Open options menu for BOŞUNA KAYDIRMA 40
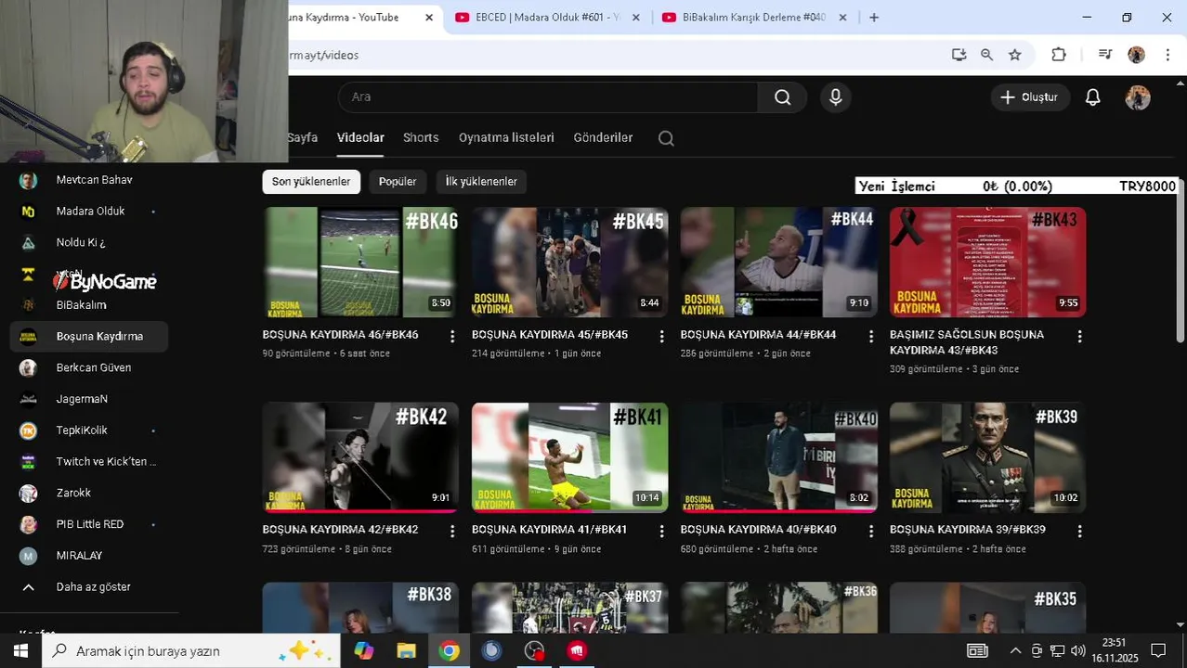The width and height of the screenshot is (1187, 668). click(x=870, y=531)
